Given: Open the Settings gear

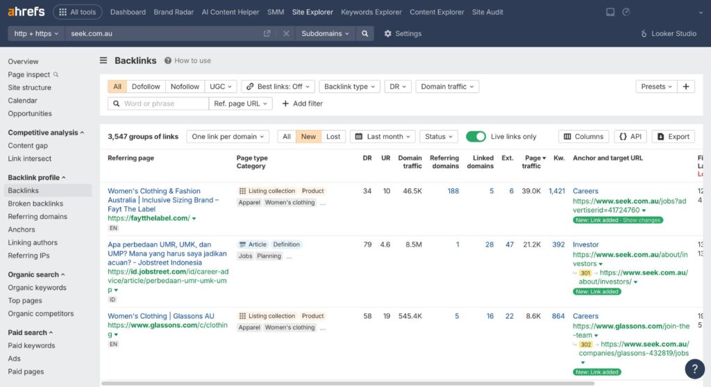Looking at the screenshot, I should [x=403, y=33].
